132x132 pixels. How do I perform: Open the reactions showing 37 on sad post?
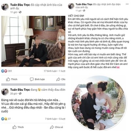pyautogui.click(x=6, y=119)
